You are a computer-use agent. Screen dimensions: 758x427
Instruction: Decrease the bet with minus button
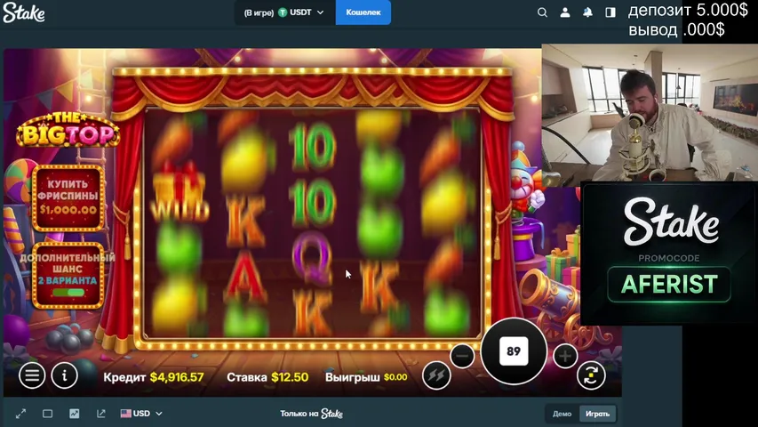click(462, 357)
